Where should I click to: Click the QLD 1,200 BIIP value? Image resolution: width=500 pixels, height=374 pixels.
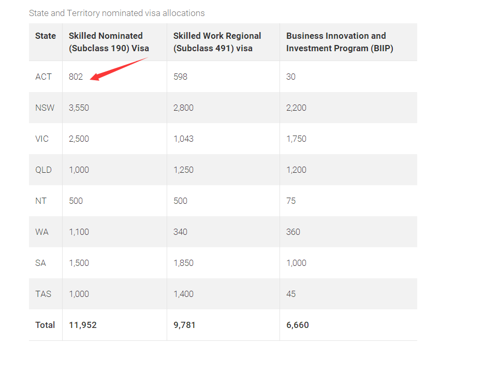(x=296, y=170)
